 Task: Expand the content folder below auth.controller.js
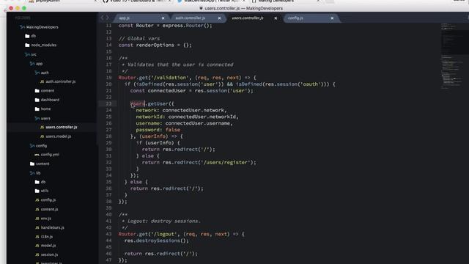[45, 91]
